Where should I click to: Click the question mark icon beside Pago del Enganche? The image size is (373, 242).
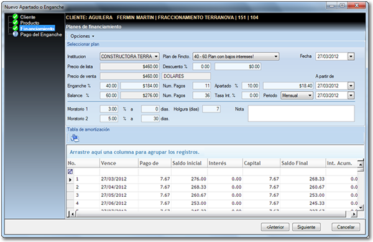(x=16, y=34)
